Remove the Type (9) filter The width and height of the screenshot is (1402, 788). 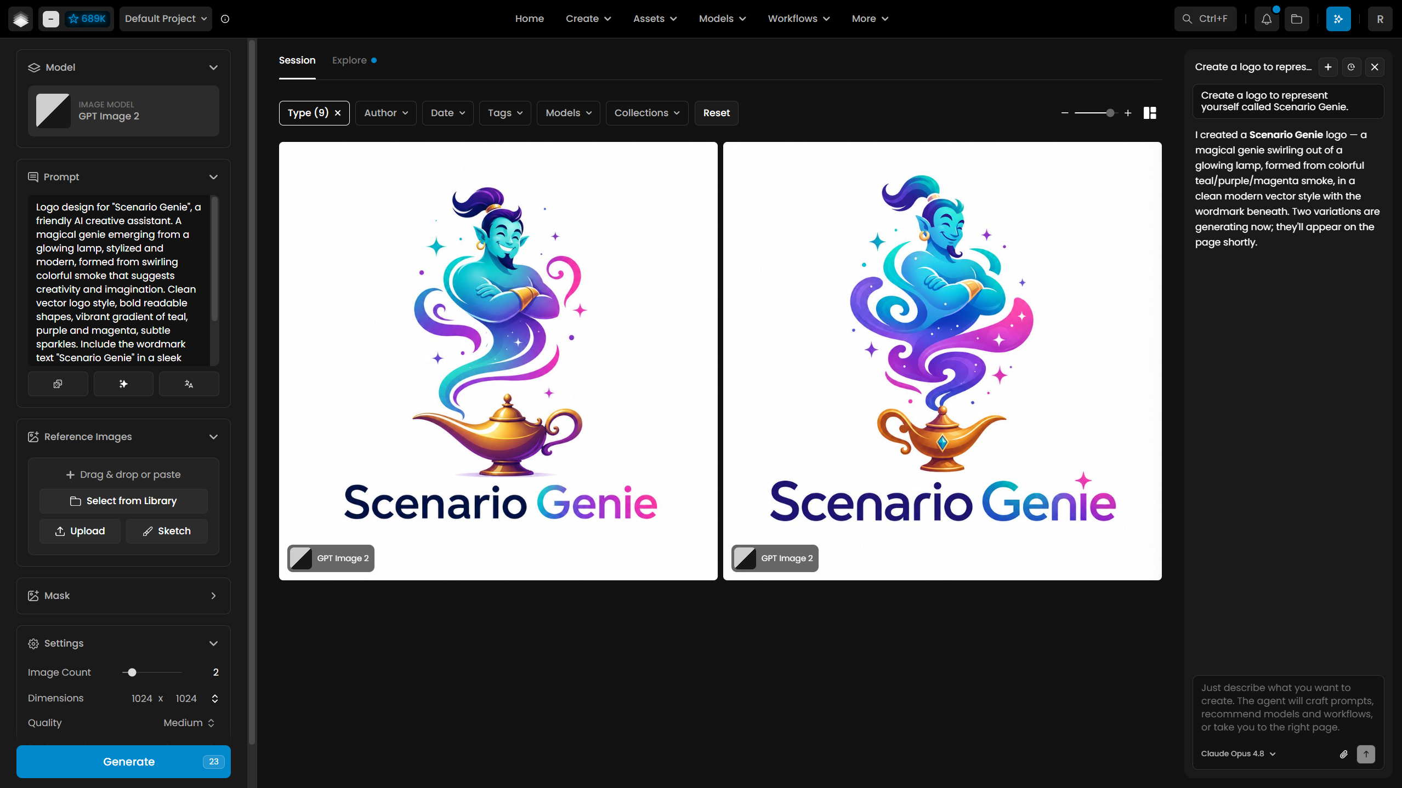(x=338, y=113)
